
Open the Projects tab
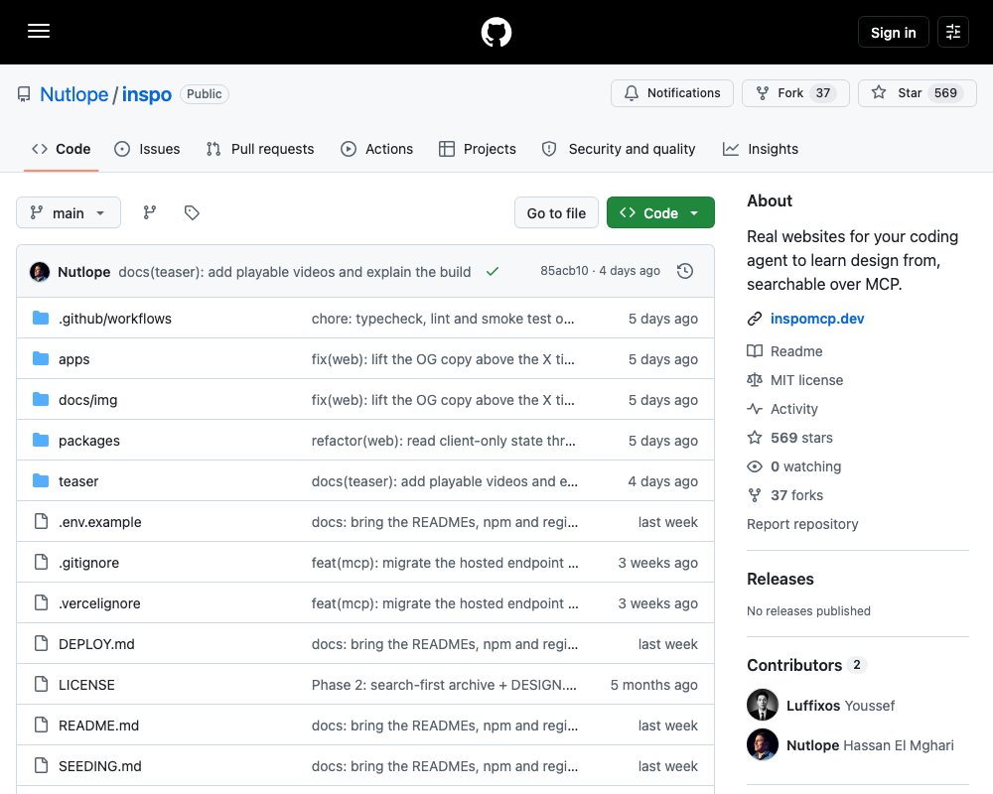(478, 149)
